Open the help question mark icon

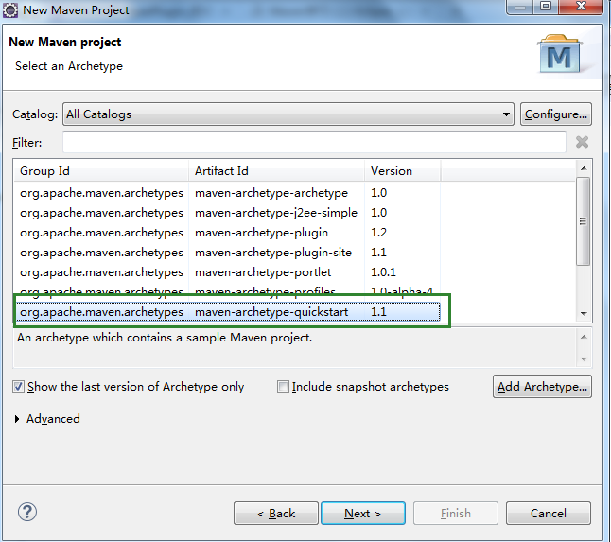[x=27, y=512]
